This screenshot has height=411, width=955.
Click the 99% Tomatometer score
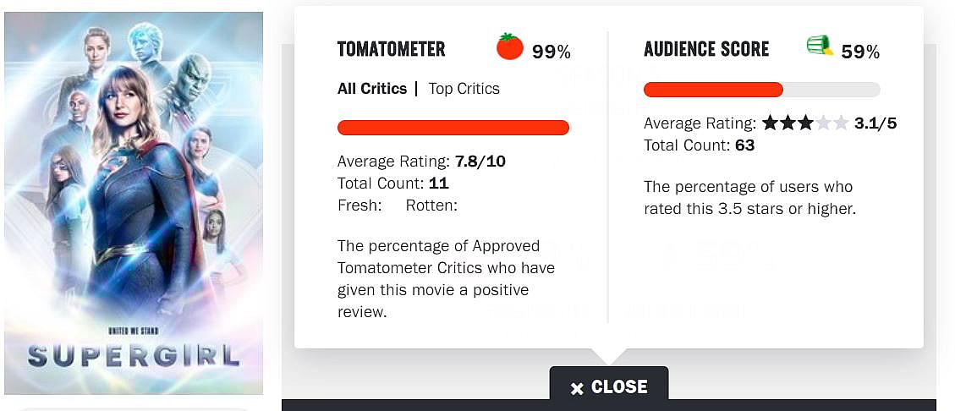click(552, 52)
